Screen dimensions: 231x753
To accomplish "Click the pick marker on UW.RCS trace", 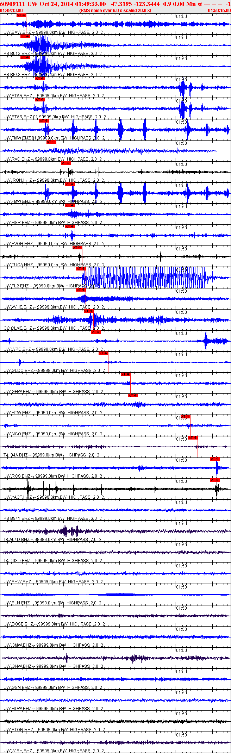I will pos(215,459).
